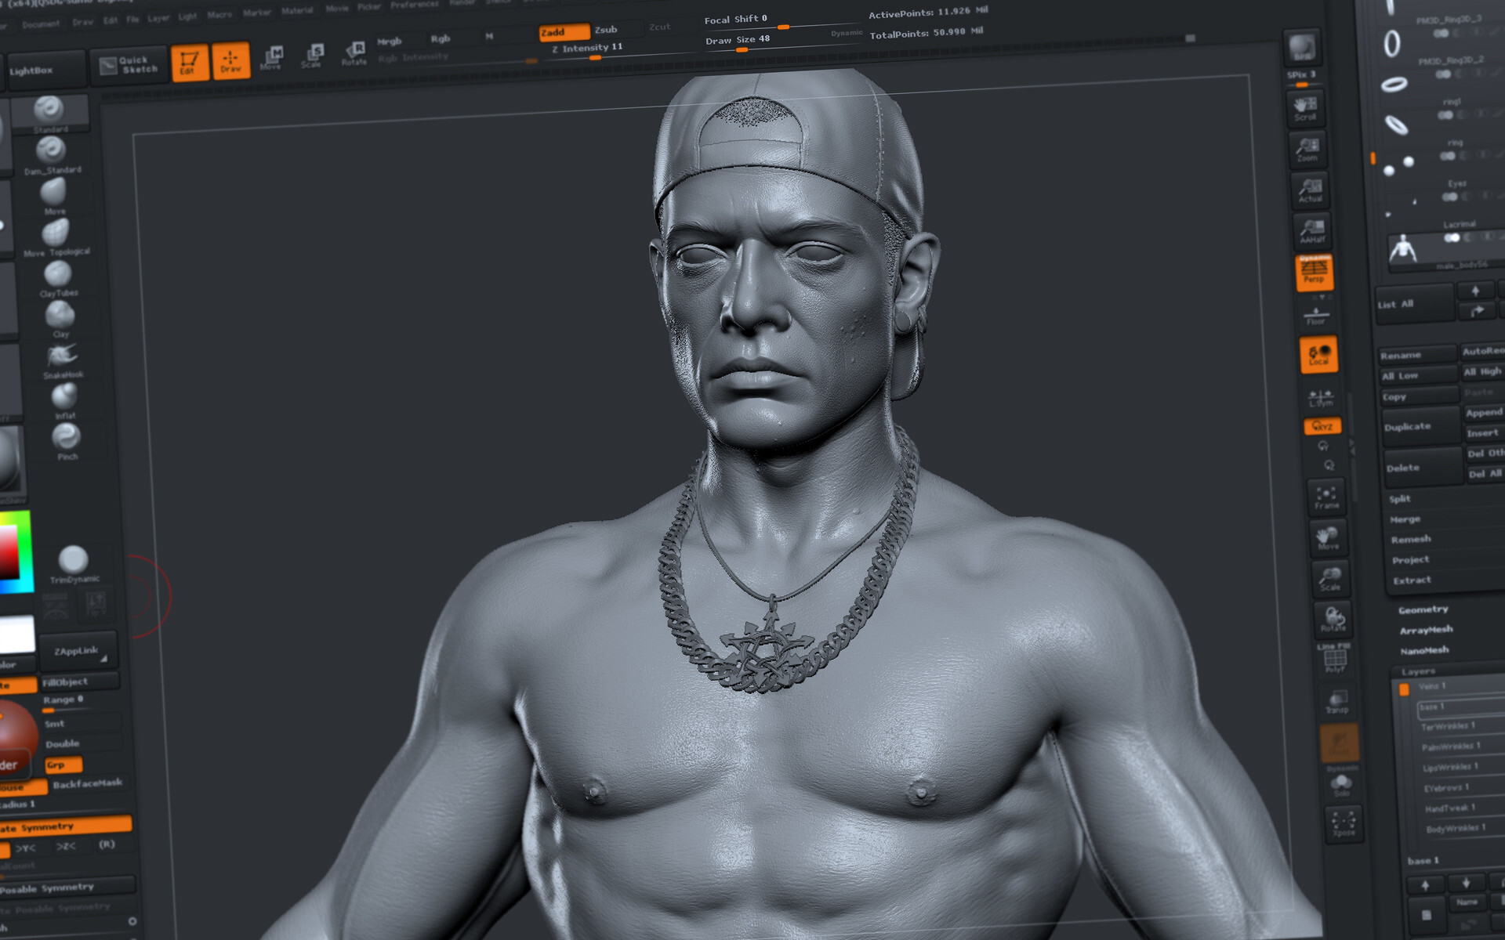
Task: Expand the Geometry section
Action: (x=1423, y=608)
